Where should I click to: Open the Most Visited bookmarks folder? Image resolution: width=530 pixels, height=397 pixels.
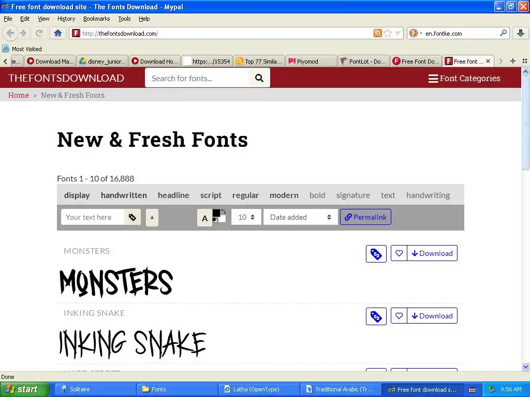coord(22,49)
